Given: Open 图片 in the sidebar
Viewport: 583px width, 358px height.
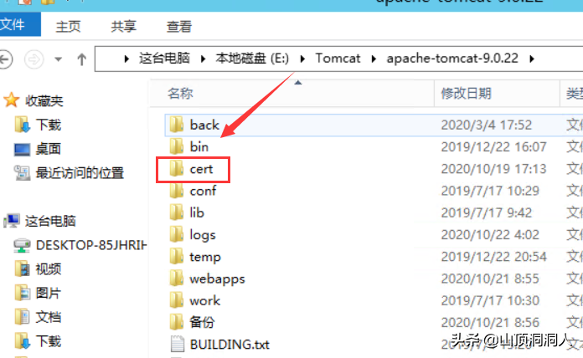Looking at the screenshot, I should pos(48,294).
